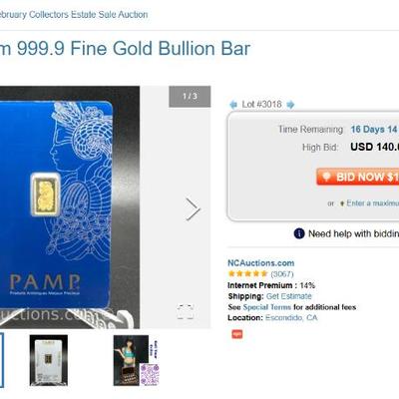Click the five-star seller rating
The image size is (399, 399).
point(247,274)
